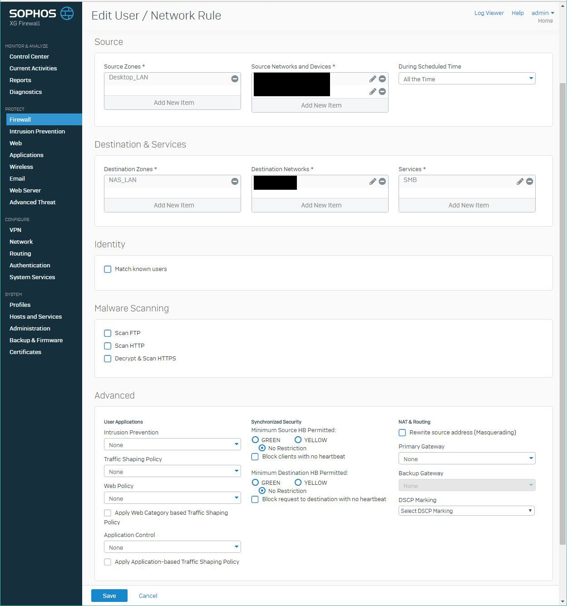Open Web sidebar item
Image resolution: width=567 pixels, height=606 pixels.
[x=15, y=143]
